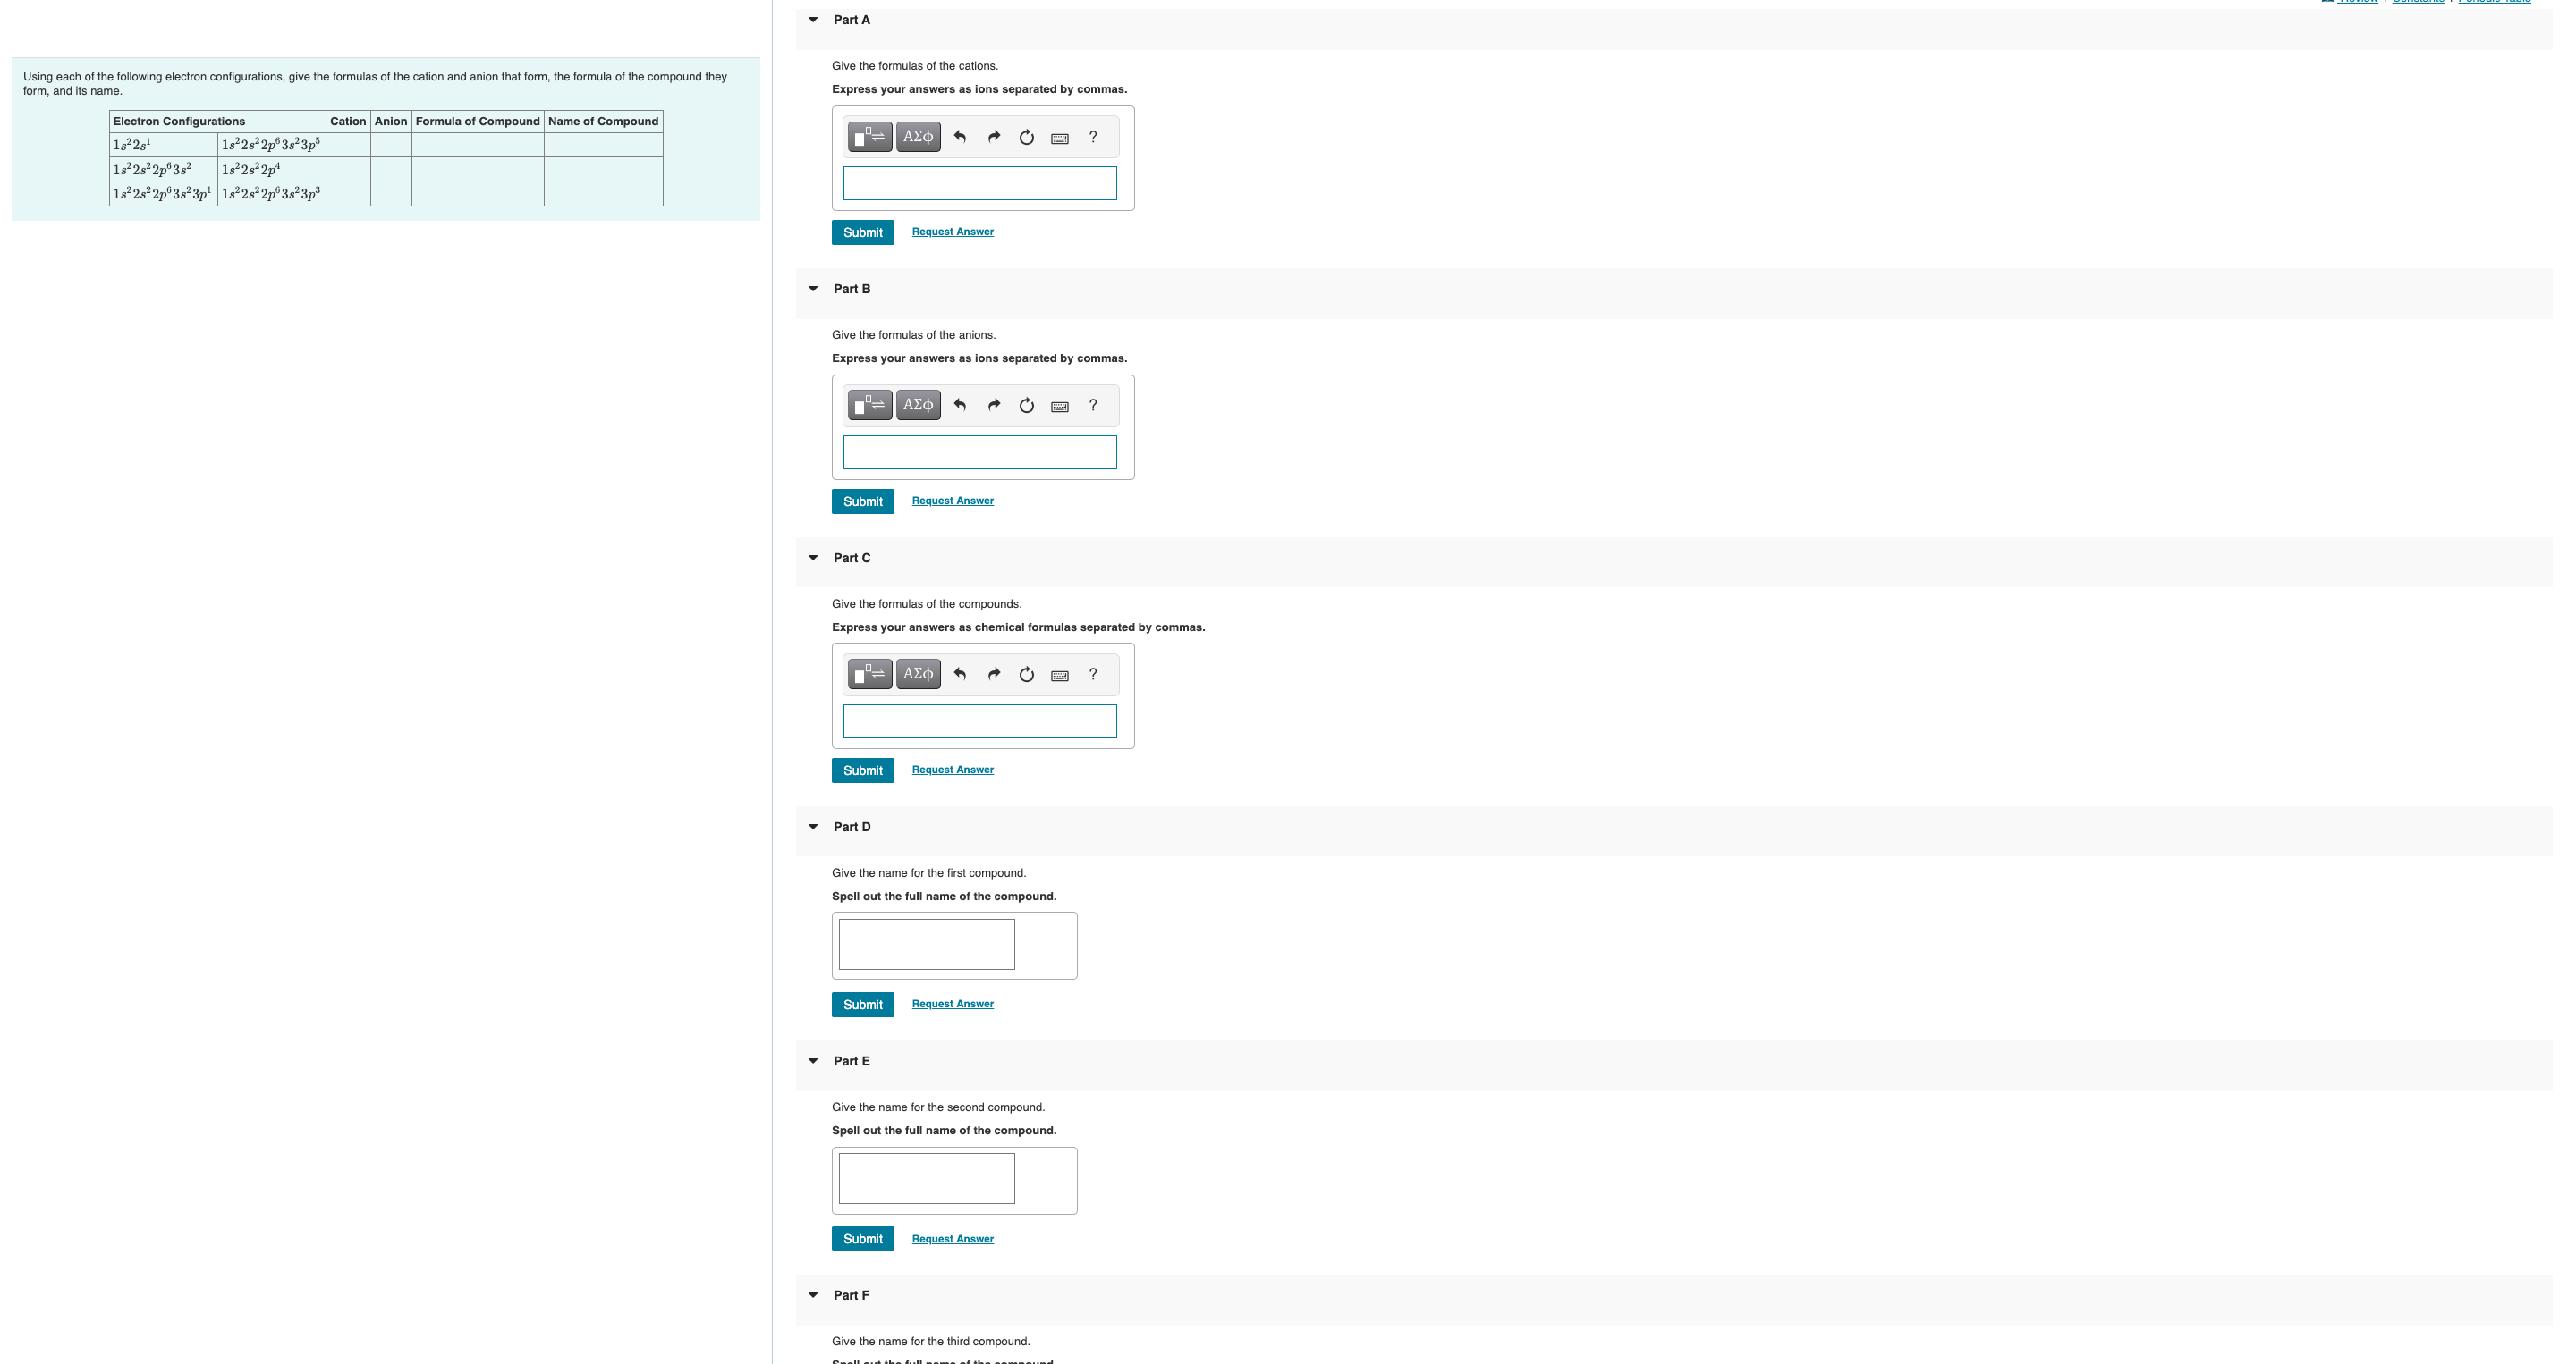Viewport: 2576px width, 1364px height.
Task: Collapse the Part A section
Action: tap(813, 20)
